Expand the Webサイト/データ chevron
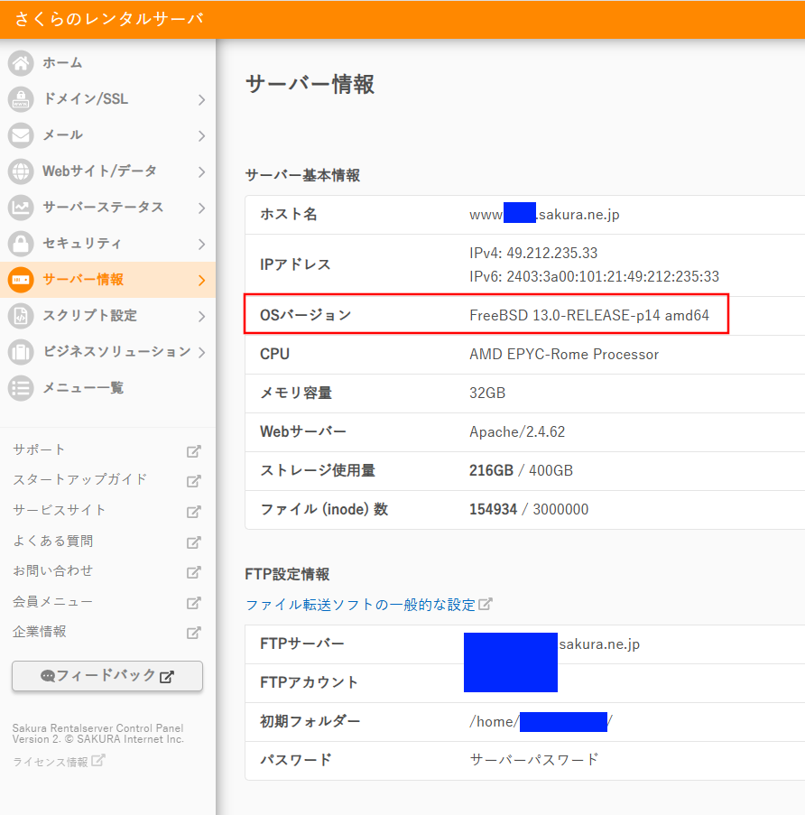 [201, 172]
